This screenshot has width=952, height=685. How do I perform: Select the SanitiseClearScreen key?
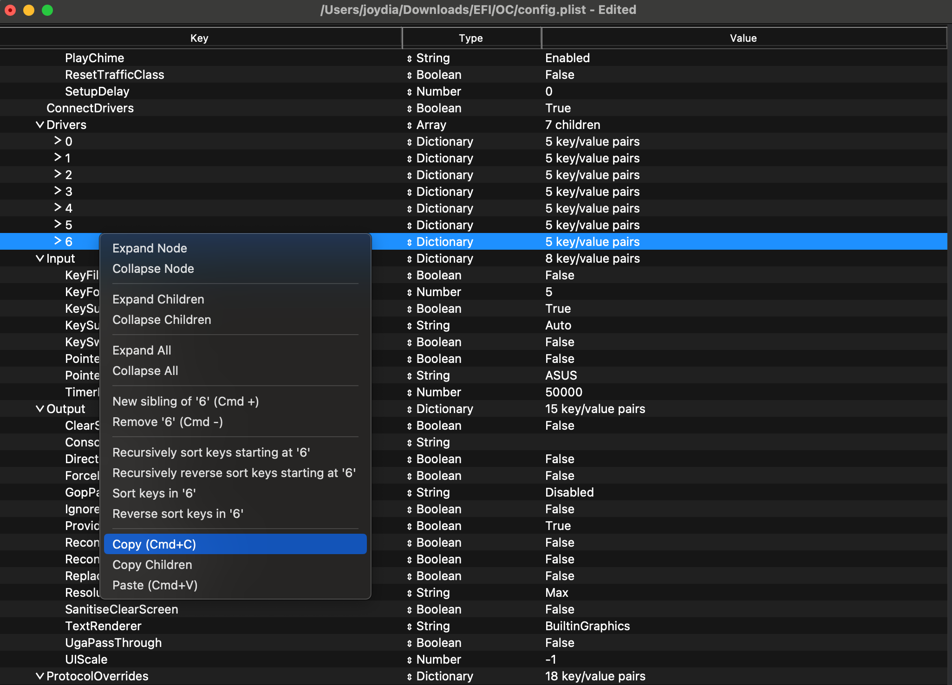(122, 609)
